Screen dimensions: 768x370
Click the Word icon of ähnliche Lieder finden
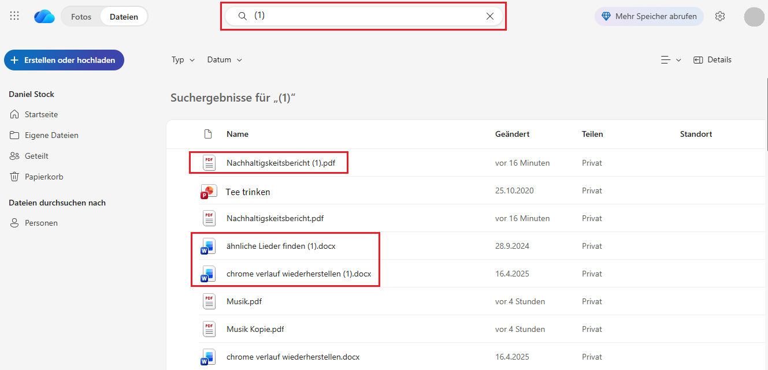click(x=208, y=246)
